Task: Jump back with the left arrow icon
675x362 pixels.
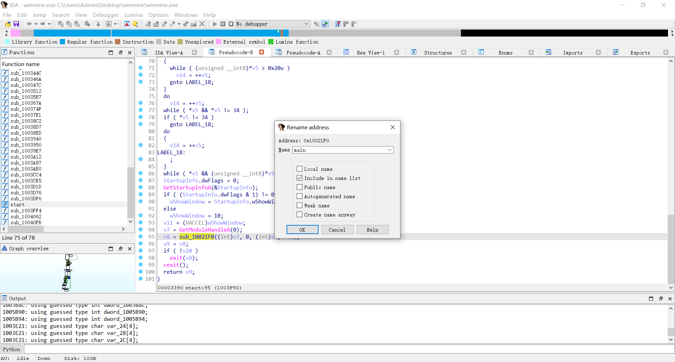Action: (29, 24)
